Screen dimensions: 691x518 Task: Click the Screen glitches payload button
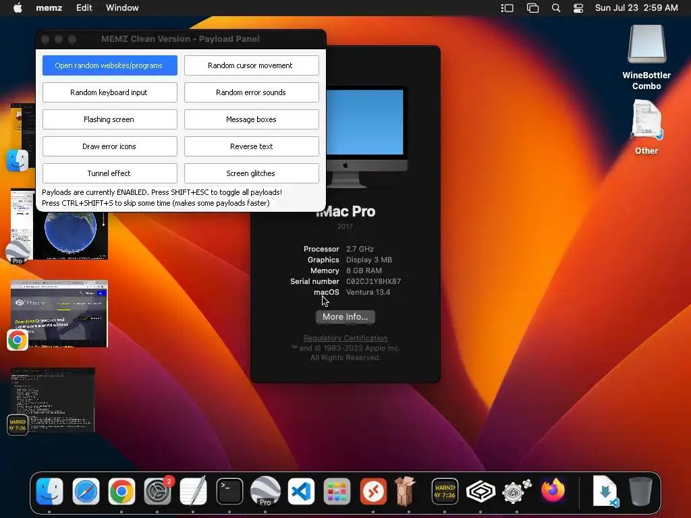[251, 173]
